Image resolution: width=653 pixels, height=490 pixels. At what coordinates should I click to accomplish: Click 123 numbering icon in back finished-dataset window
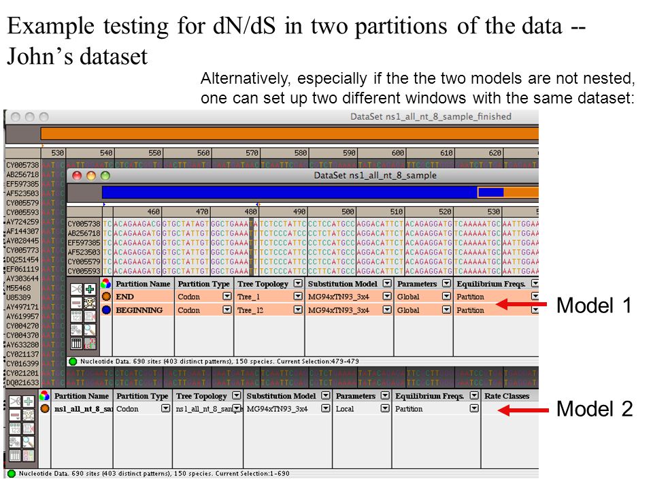point(15,429)
